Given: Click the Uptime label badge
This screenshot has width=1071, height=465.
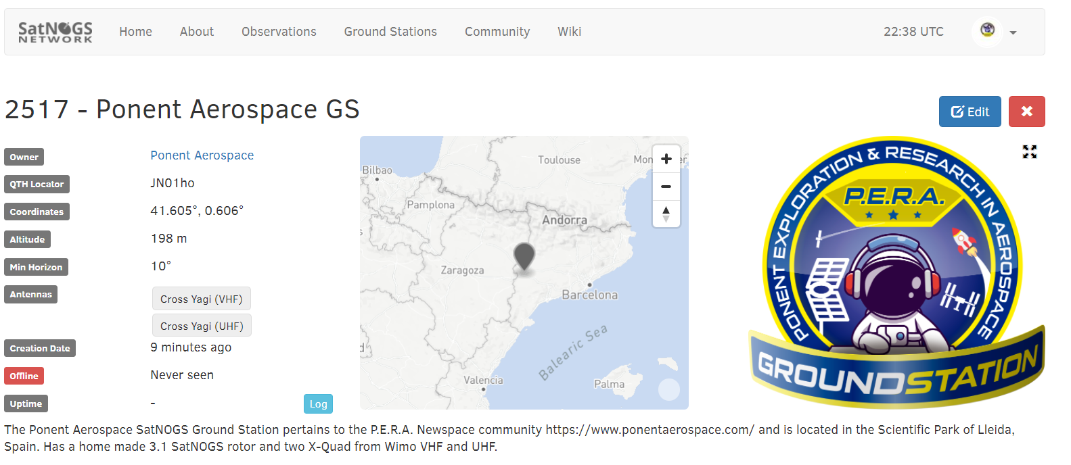Looking at the screenshot, I should click(26, 403).
